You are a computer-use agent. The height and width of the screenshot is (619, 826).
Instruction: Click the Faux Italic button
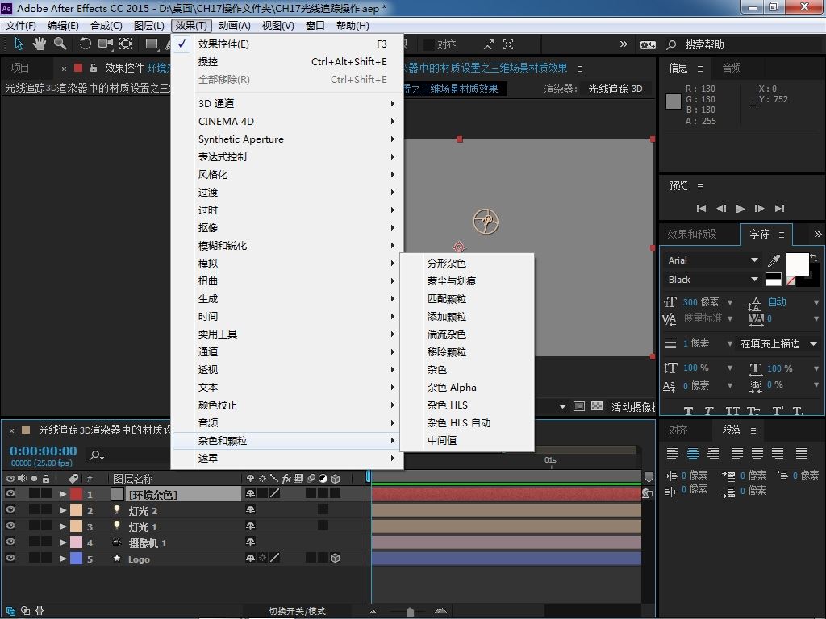(x=709, y=411)
